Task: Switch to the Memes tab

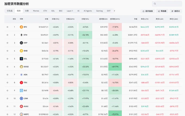Action: tap(36, 11)
